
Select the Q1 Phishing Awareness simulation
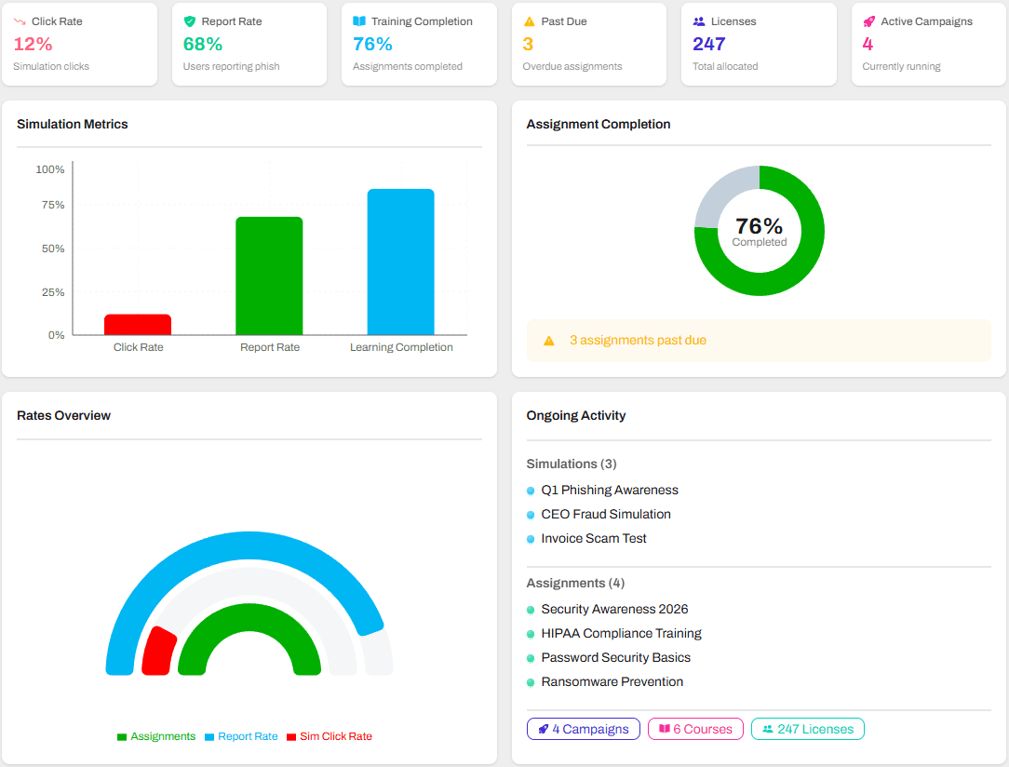click(x=610, y=490)
